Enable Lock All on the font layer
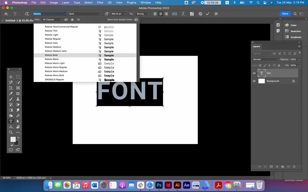 point(279,65)
